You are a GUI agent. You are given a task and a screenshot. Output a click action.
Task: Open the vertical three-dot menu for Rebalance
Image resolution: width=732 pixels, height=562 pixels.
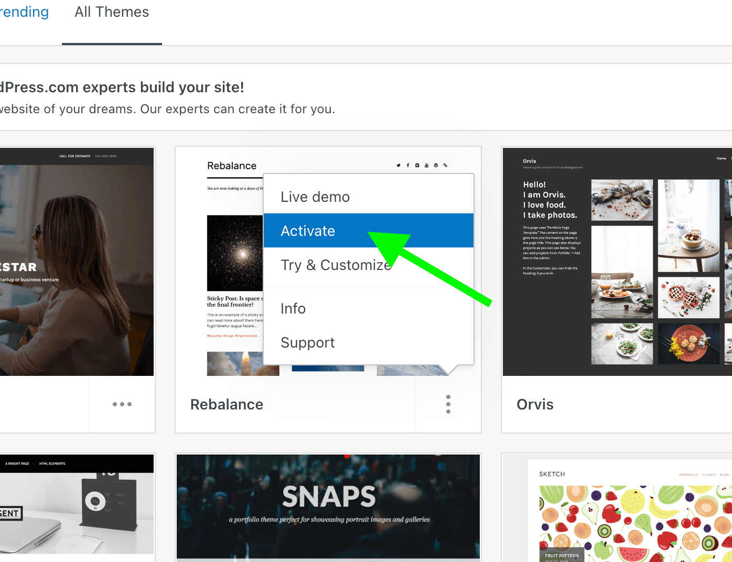(448, 404)
